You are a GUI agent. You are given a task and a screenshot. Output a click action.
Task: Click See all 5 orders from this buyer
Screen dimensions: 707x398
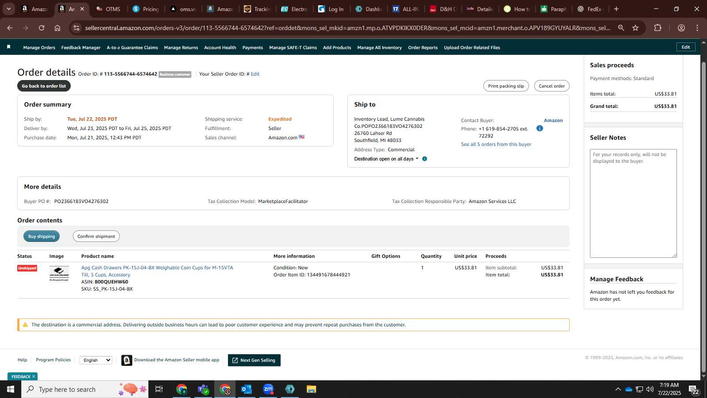[x=496, y=144]
